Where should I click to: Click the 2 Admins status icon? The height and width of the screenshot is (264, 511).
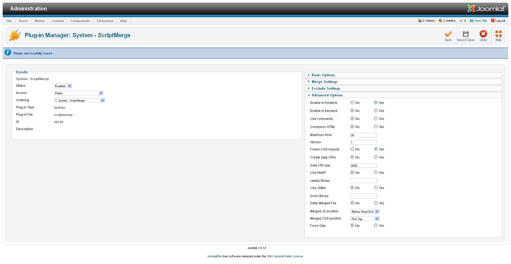440,21
